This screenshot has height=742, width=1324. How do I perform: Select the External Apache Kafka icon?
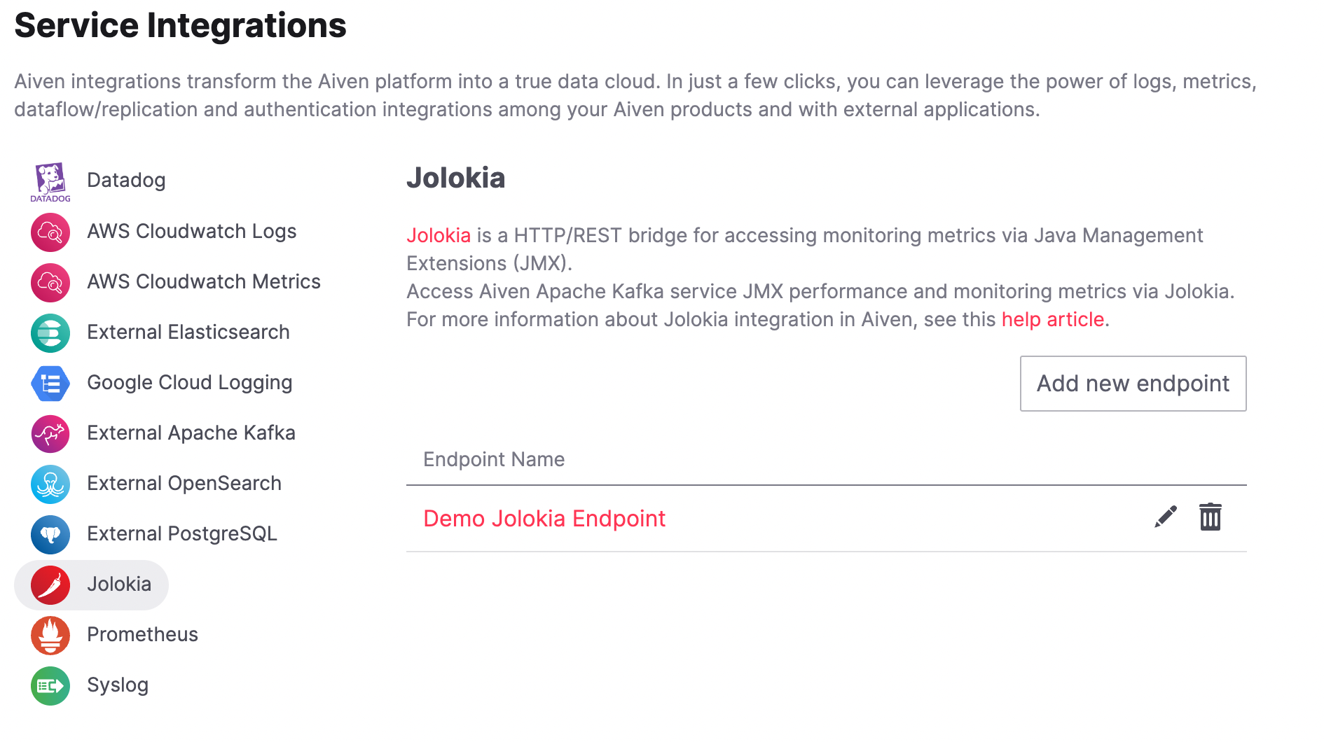[50, 433]
